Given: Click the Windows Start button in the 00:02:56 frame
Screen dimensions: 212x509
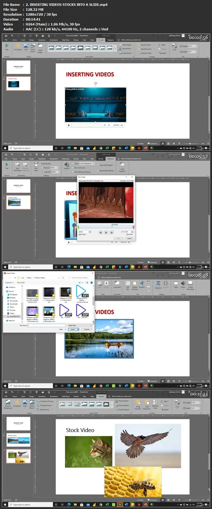Looking at the screenshot, I should pyautogui.click(x=5, y=148).
